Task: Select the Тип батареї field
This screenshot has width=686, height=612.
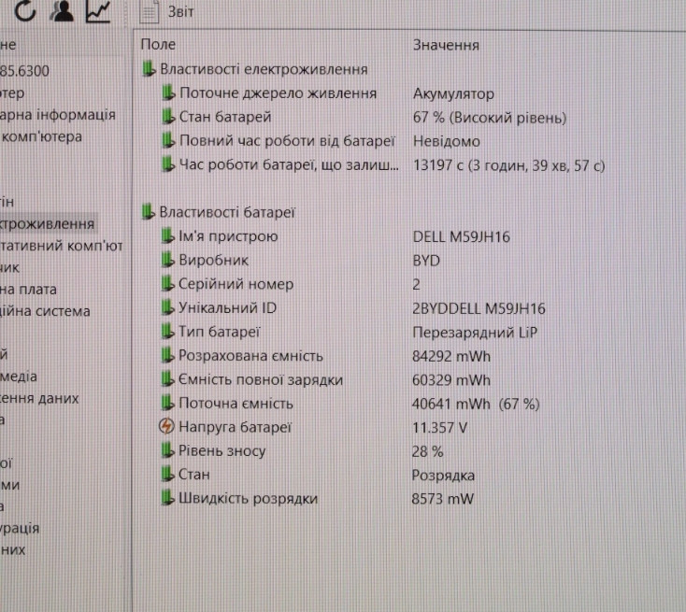Action: pyautogui.click(x=220, y=332)
